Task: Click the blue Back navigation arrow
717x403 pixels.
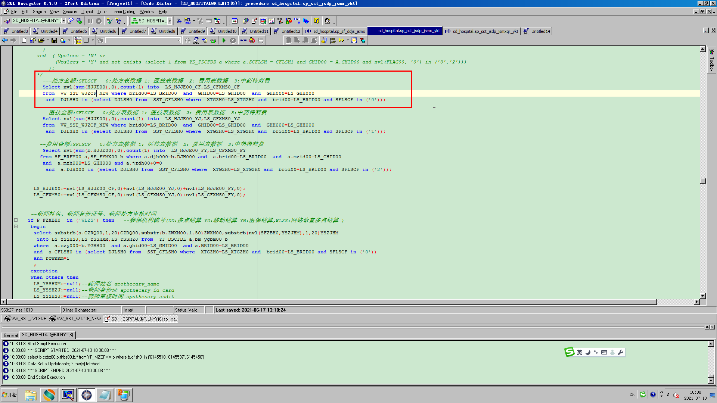Action: click(5, 40)
